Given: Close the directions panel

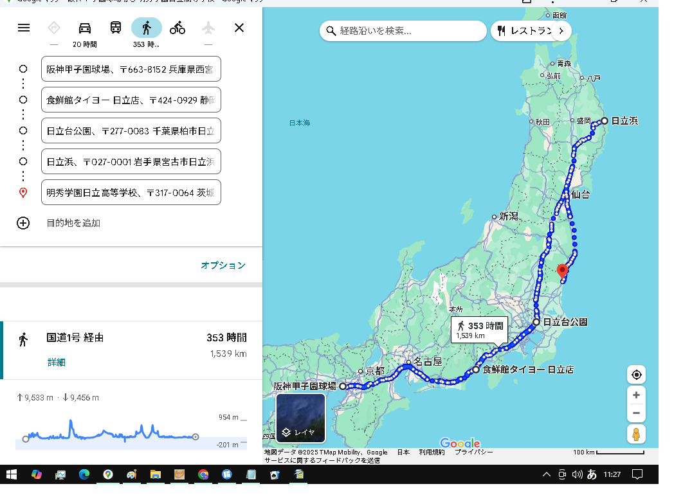Looking at the screenshot, I should click(x=239, y=28).
